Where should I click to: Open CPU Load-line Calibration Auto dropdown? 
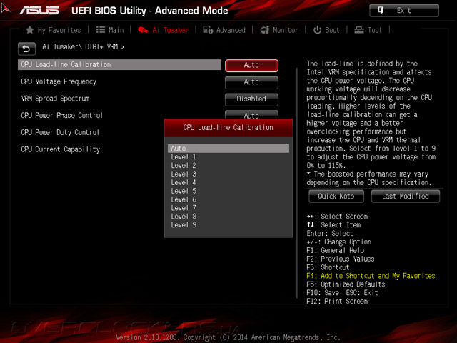pos(251,65)
